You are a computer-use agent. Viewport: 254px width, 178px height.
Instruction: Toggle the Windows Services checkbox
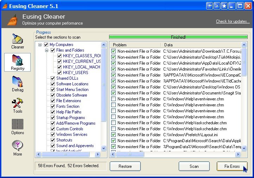[x=53, y=134]
